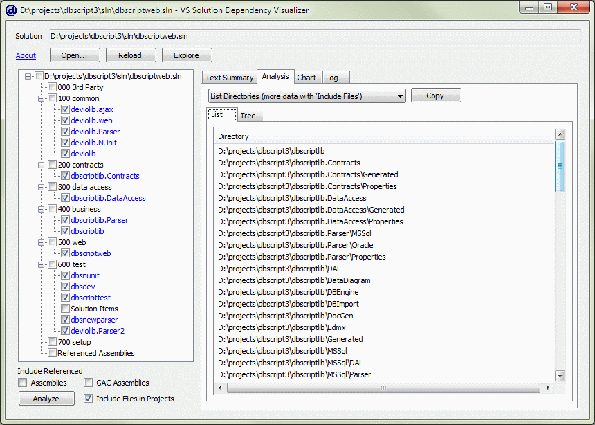Check the Referenced Assemblies tree checkbox

(x=52, y=353)
